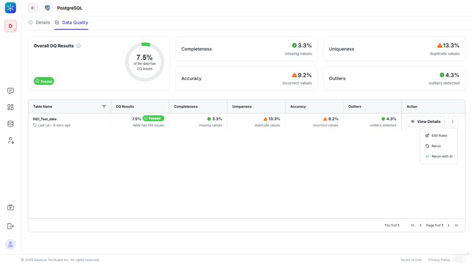Open the red D workspace selector
This screenshot has width=472, height=265.
tap(11, 26)
